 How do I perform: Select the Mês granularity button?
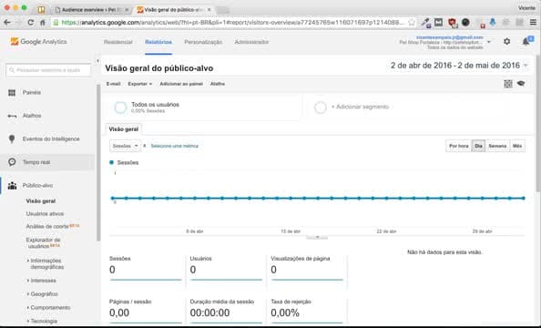click(517, 146)
